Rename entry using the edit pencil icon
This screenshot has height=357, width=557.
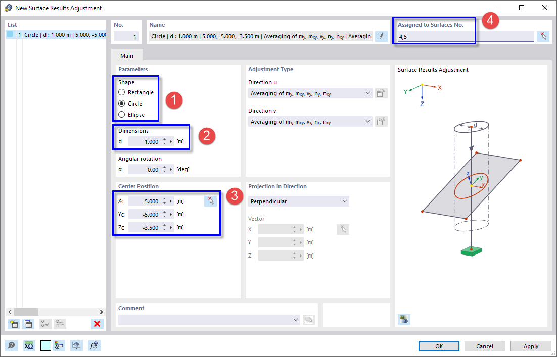[381, 36]
